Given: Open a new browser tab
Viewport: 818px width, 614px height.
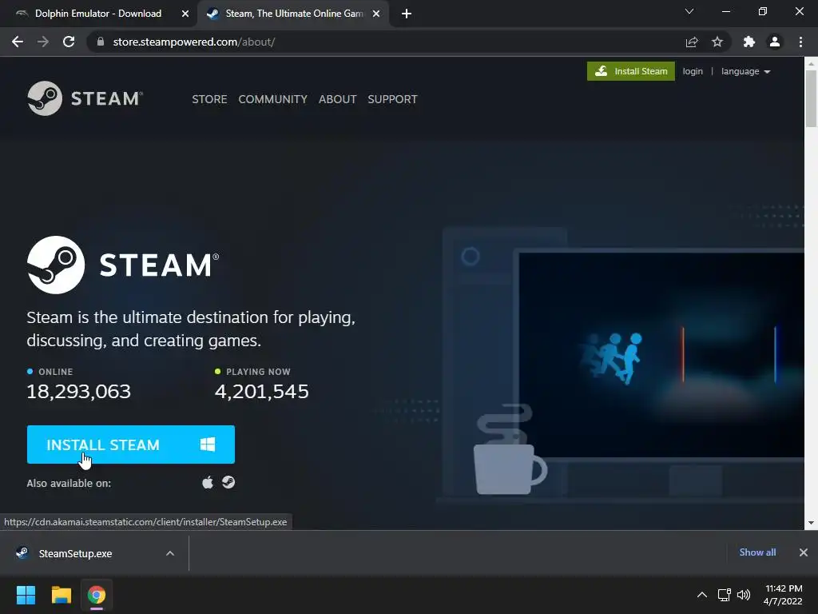Looking at the screenshot, I should click(x=407, y=14).
